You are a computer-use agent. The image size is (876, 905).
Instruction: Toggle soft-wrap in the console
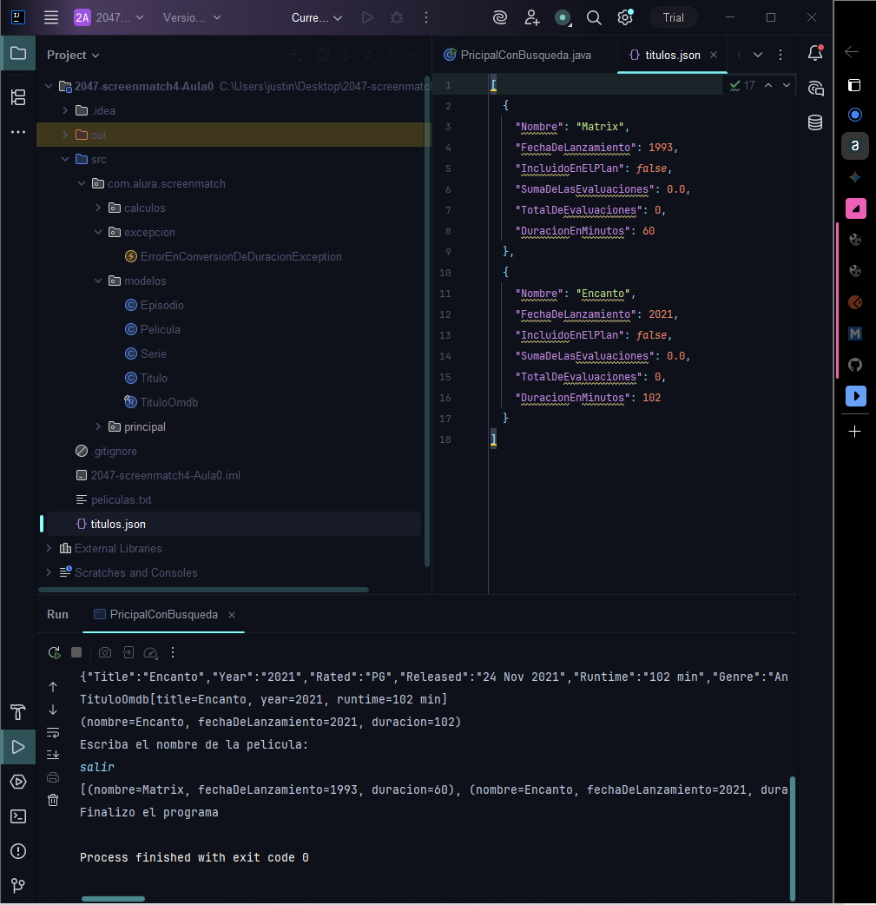tap(52, 732)
